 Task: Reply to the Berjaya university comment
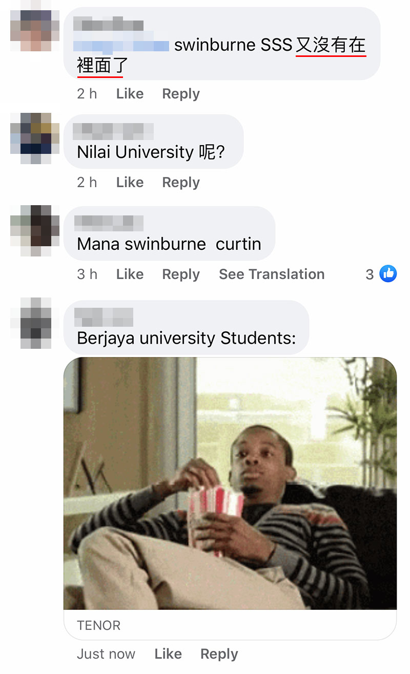(219, 654)
